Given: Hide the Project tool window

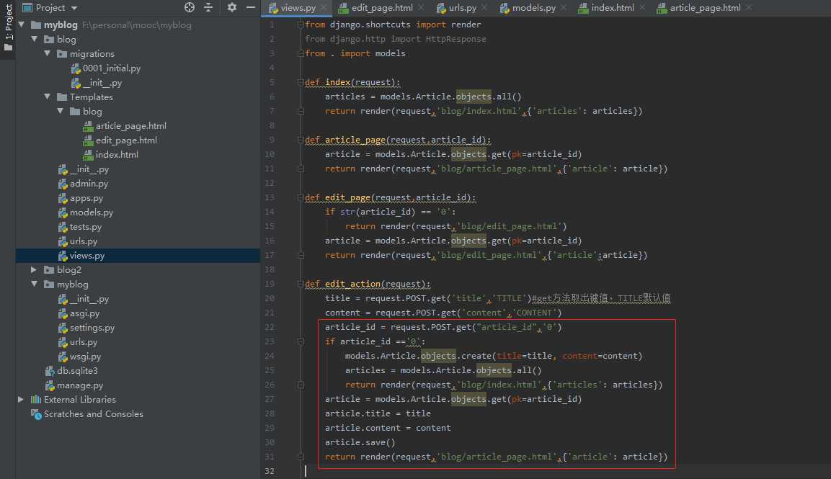Looking at the screenshot, I should (x=251, y=7).
